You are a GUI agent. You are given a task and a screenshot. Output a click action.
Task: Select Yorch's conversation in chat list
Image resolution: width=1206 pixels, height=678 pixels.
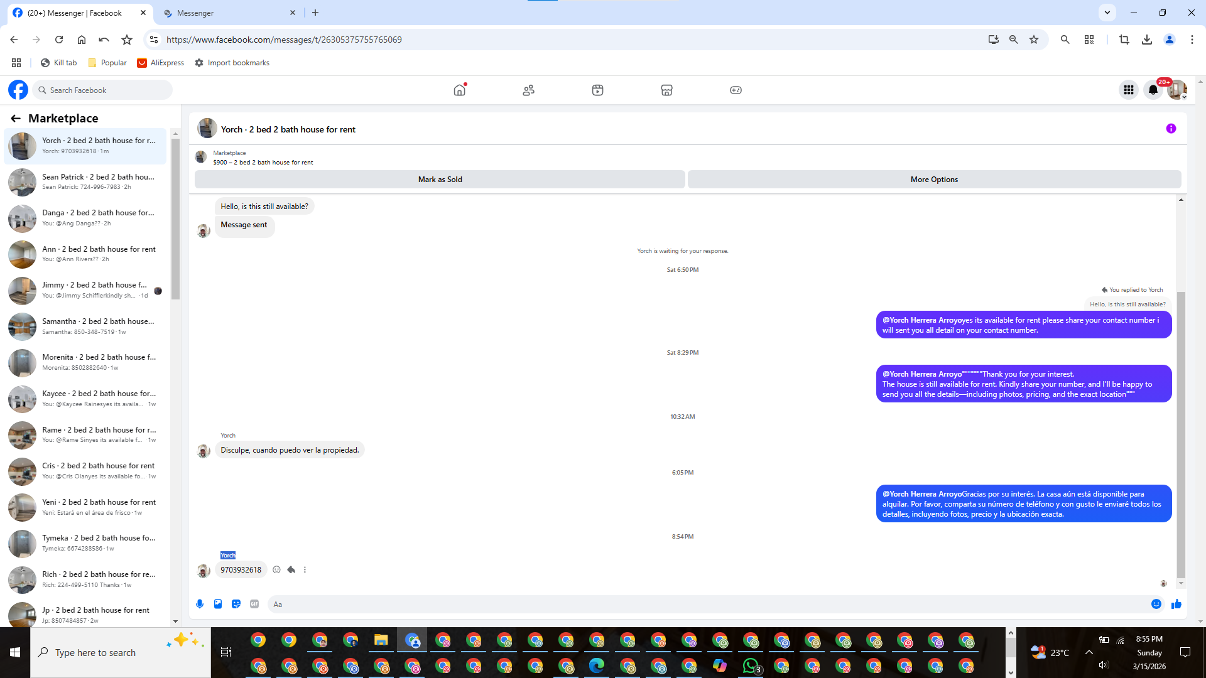click(x=85, y=146)
